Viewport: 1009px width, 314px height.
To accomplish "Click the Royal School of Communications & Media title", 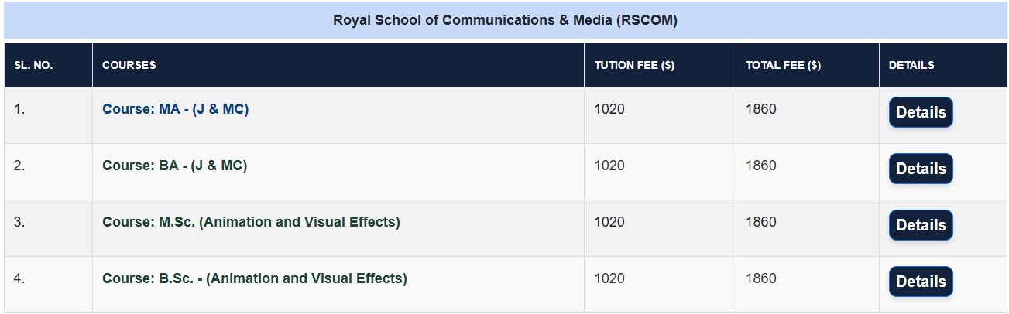I will 505,21.
